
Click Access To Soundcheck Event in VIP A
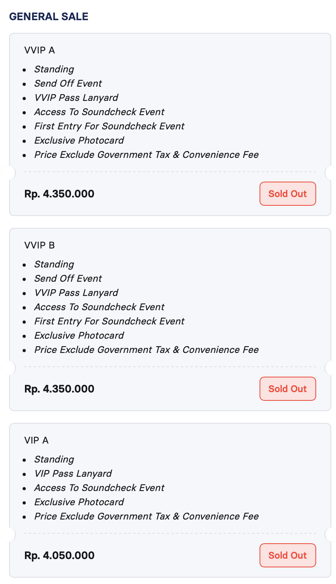99,488
